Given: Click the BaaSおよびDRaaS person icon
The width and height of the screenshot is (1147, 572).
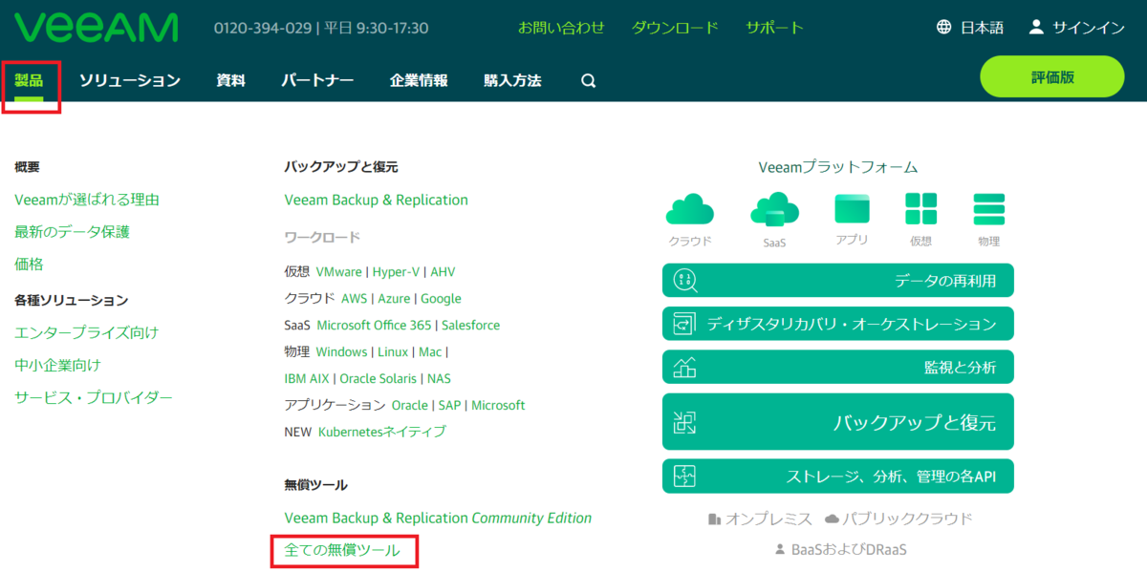Looking at the screenshot, I should click(780, 550).
